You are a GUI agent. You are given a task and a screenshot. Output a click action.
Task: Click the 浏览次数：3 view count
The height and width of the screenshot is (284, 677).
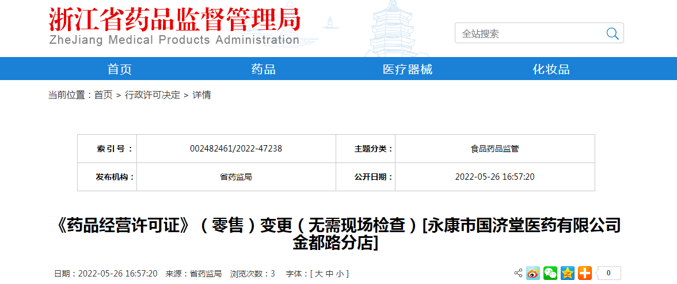pyautogui.click(x=253, y=274)
